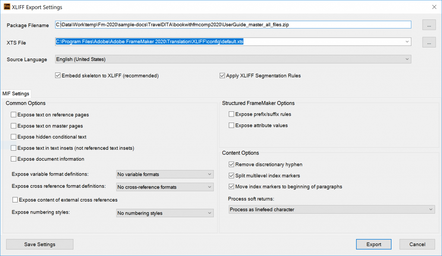The height and width of the screenshot is (256, 442).
Task: Check Expose hidden conditional text
Action: tap(13, 136)
